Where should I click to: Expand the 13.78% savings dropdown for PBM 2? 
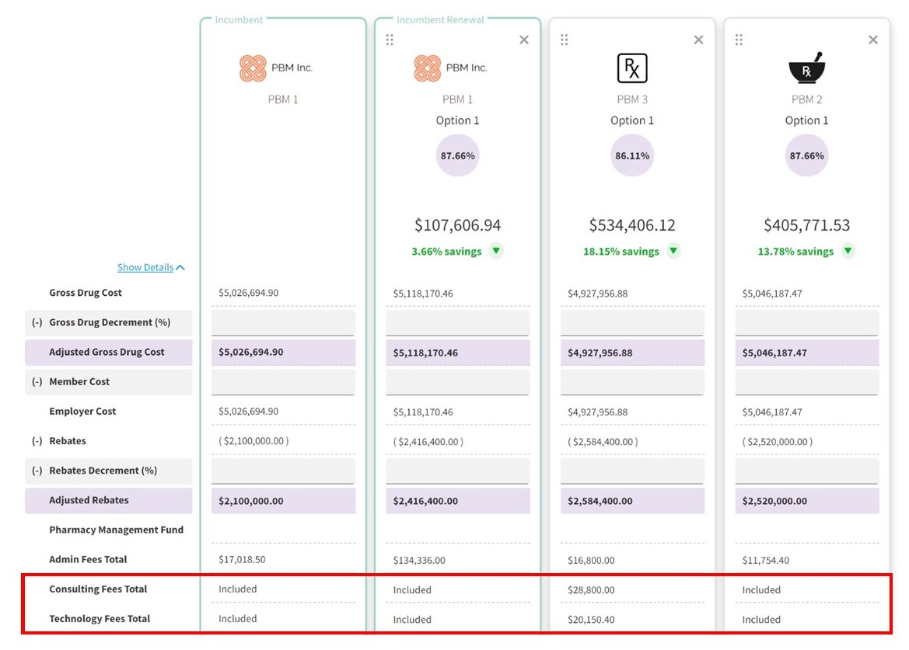(x=848, y=251)
